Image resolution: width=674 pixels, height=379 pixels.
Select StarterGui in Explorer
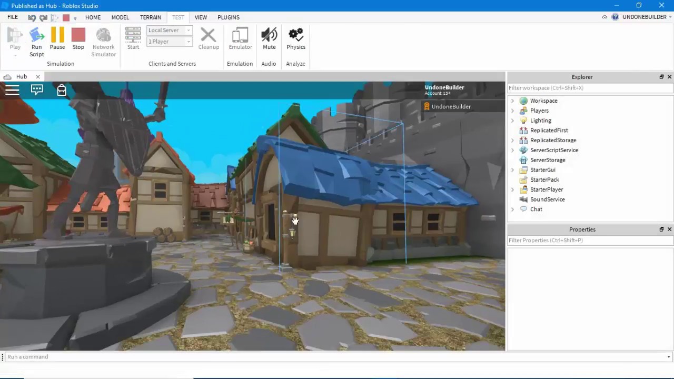(x=542, y=170)
